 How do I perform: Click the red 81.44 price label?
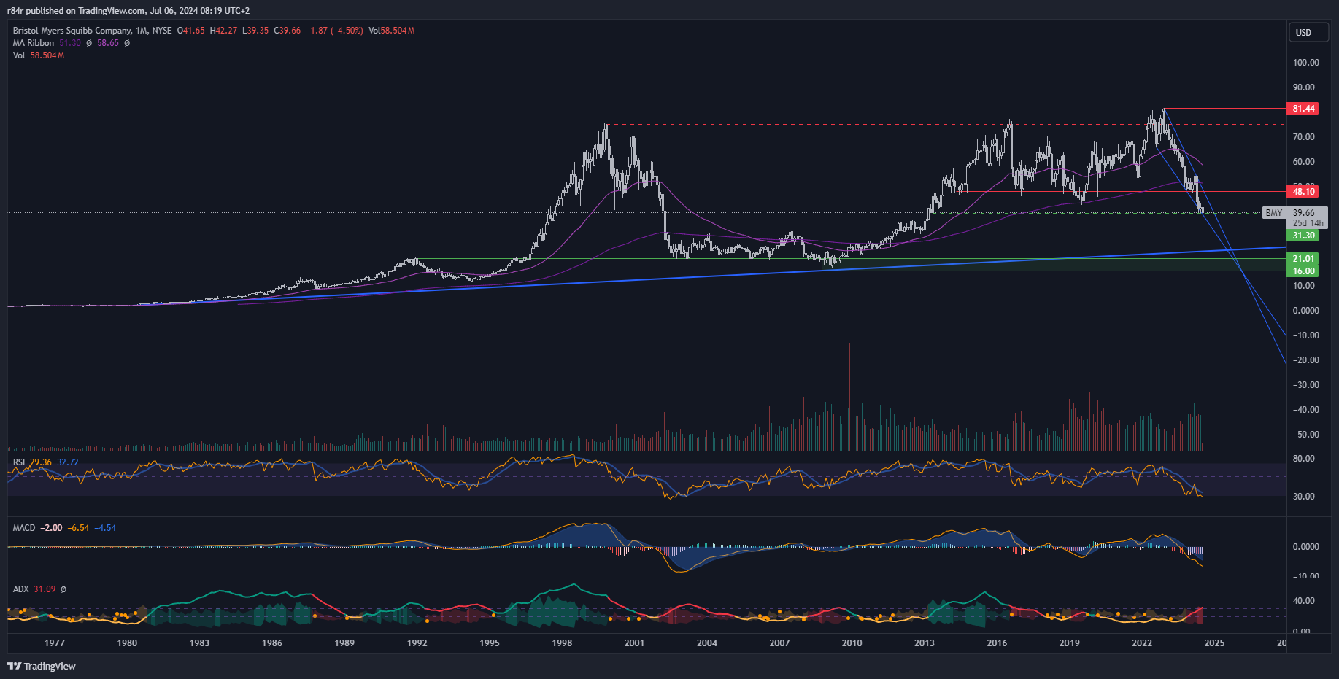click(1303, 109)
